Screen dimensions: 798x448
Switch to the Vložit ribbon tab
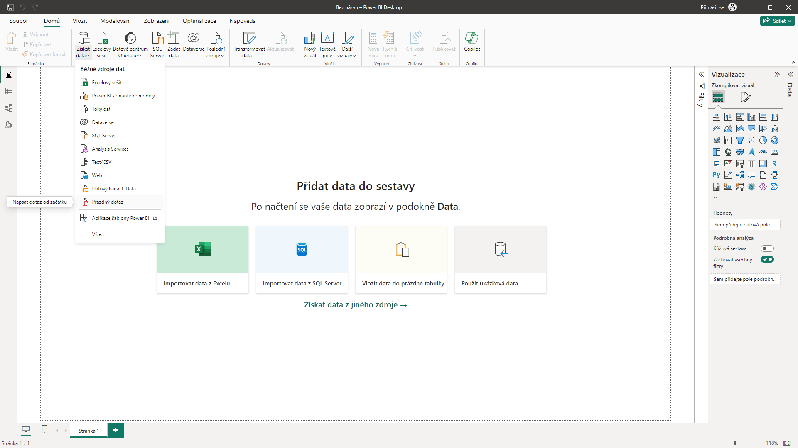tap(80, 21)
